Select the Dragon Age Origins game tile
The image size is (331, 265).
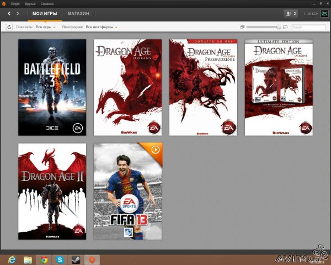[128, 87]
